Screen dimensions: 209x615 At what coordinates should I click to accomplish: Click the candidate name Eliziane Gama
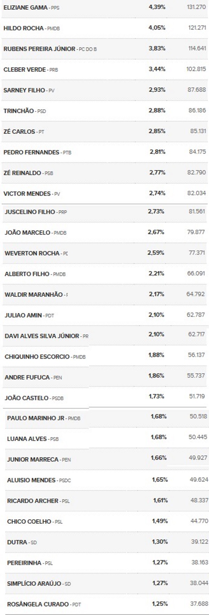tap(25, 7)
